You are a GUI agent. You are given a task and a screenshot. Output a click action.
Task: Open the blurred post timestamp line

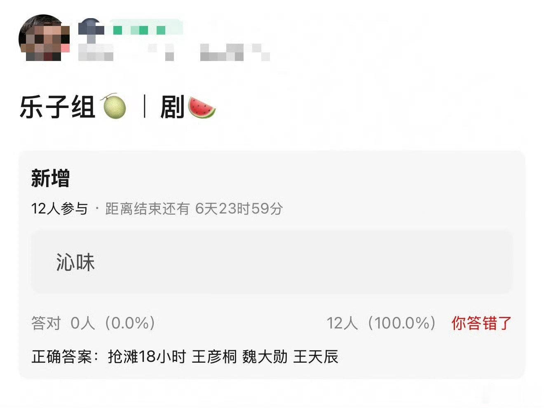point(174,52)
